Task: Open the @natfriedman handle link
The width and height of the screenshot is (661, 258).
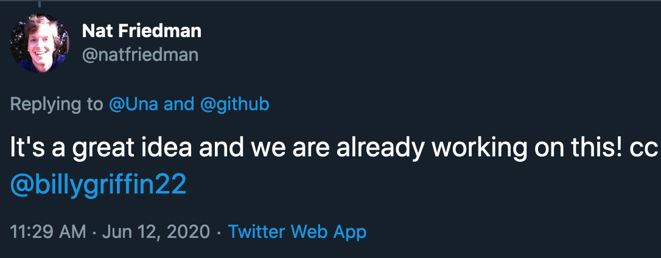Action: pyautogui.click(x=140, y=55)
